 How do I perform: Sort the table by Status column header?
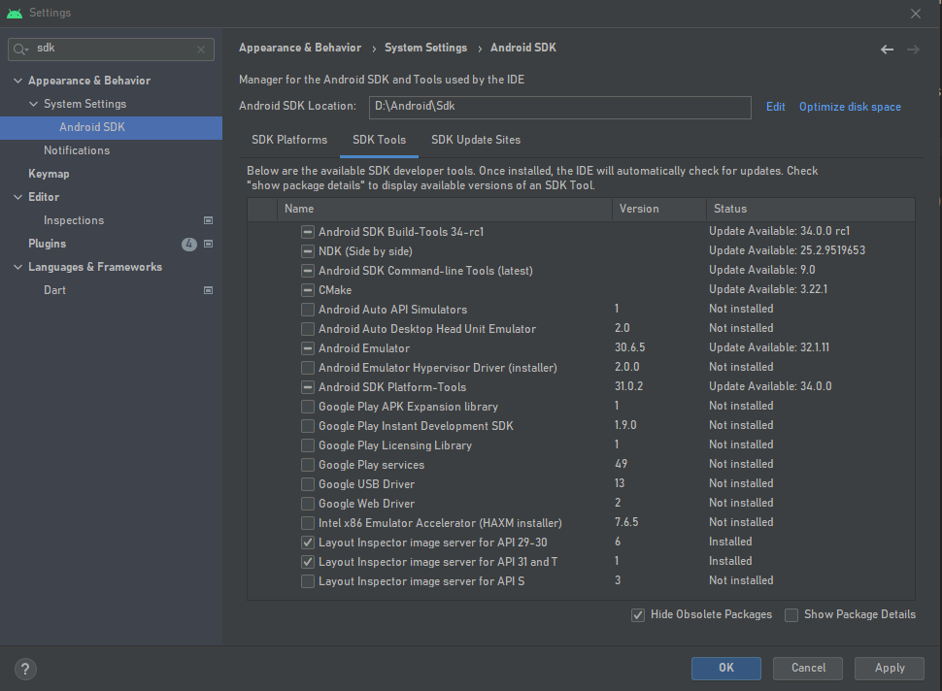[811, 209]
